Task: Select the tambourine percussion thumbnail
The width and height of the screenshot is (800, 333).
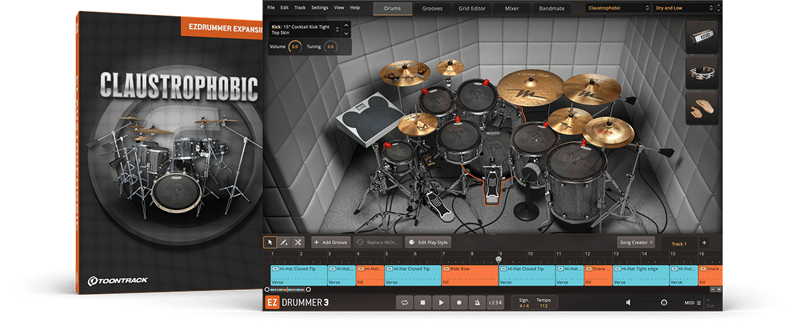Action: (702, 73)
